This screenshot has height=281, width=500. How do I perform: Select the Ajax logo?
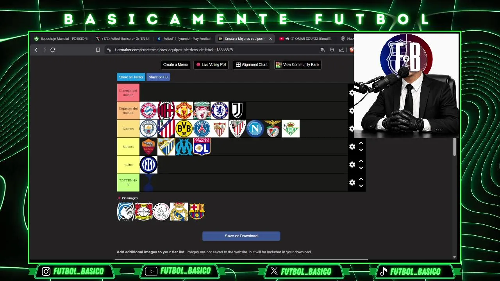[x=161, y=212]
